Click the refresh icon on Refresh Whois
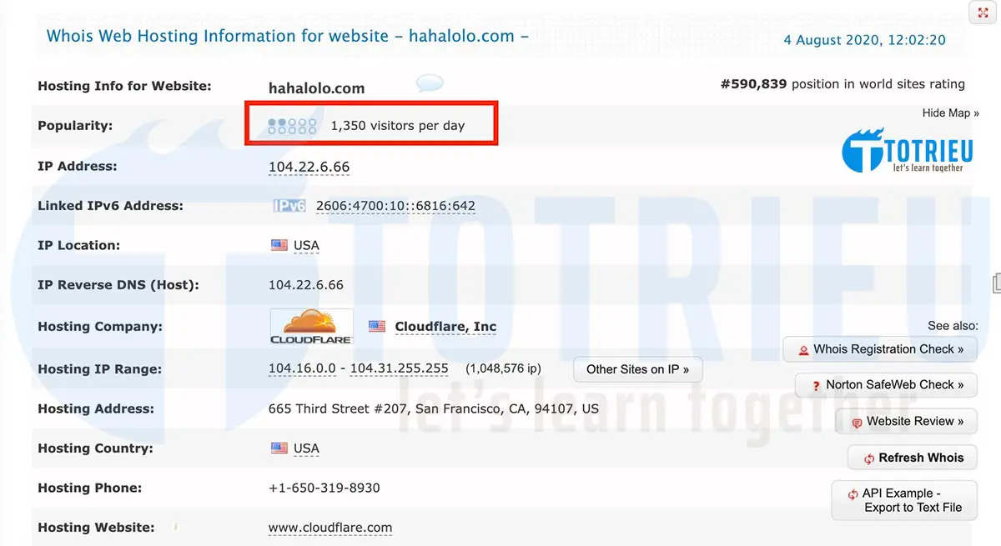 click(868, 457)
